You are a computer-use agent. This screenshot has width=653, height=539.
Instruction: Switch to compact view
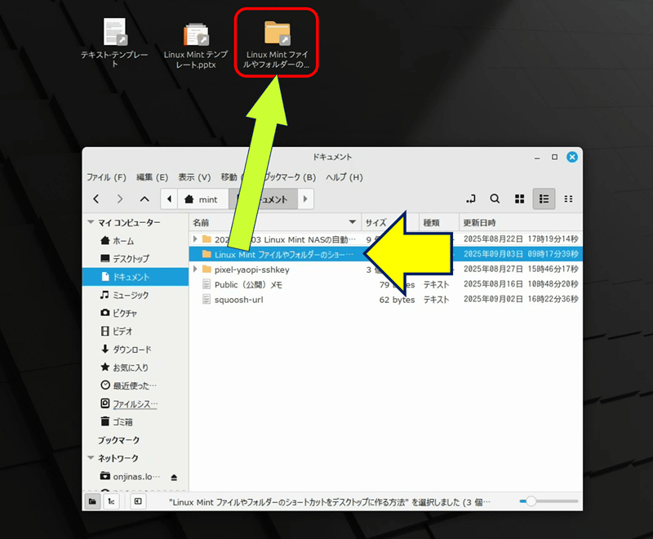[x=568, y=199]
